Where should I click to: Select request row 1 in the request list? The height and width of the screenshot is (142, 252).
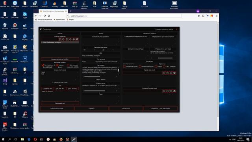[x=60, y=42]
